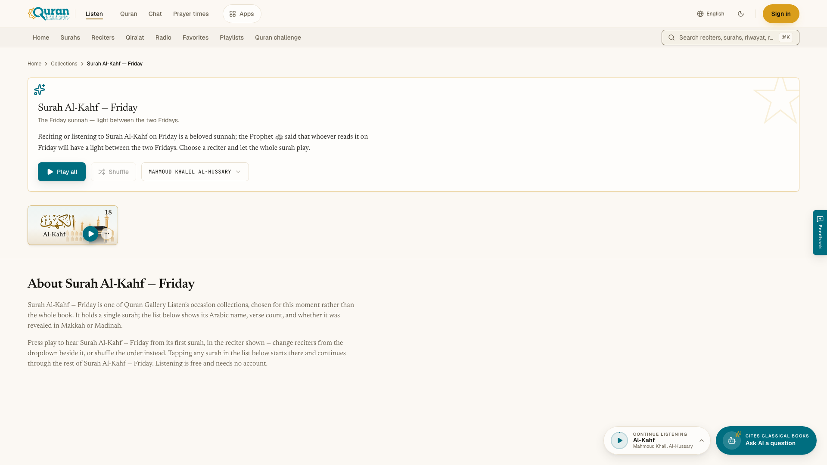
Task: Open the Collections breadcrumb link
Action: tap(64, 64)
